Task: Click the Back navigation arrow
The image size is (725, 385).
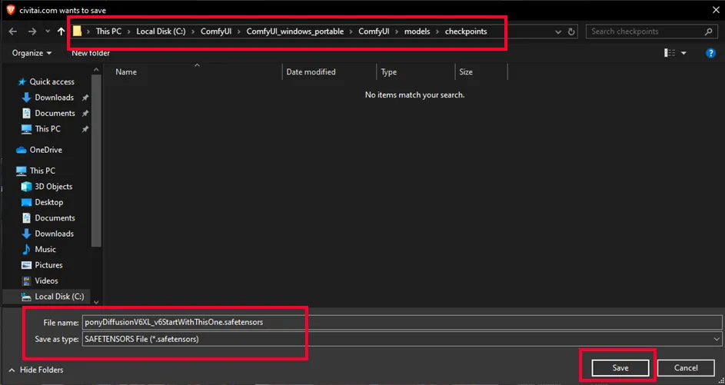Action: point(13,32)
